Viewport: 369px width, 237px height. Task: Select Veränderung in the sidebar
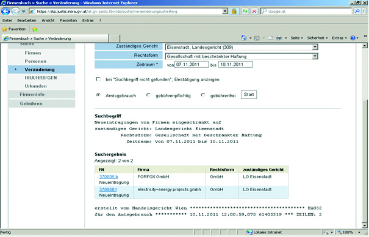pos(41,70)
